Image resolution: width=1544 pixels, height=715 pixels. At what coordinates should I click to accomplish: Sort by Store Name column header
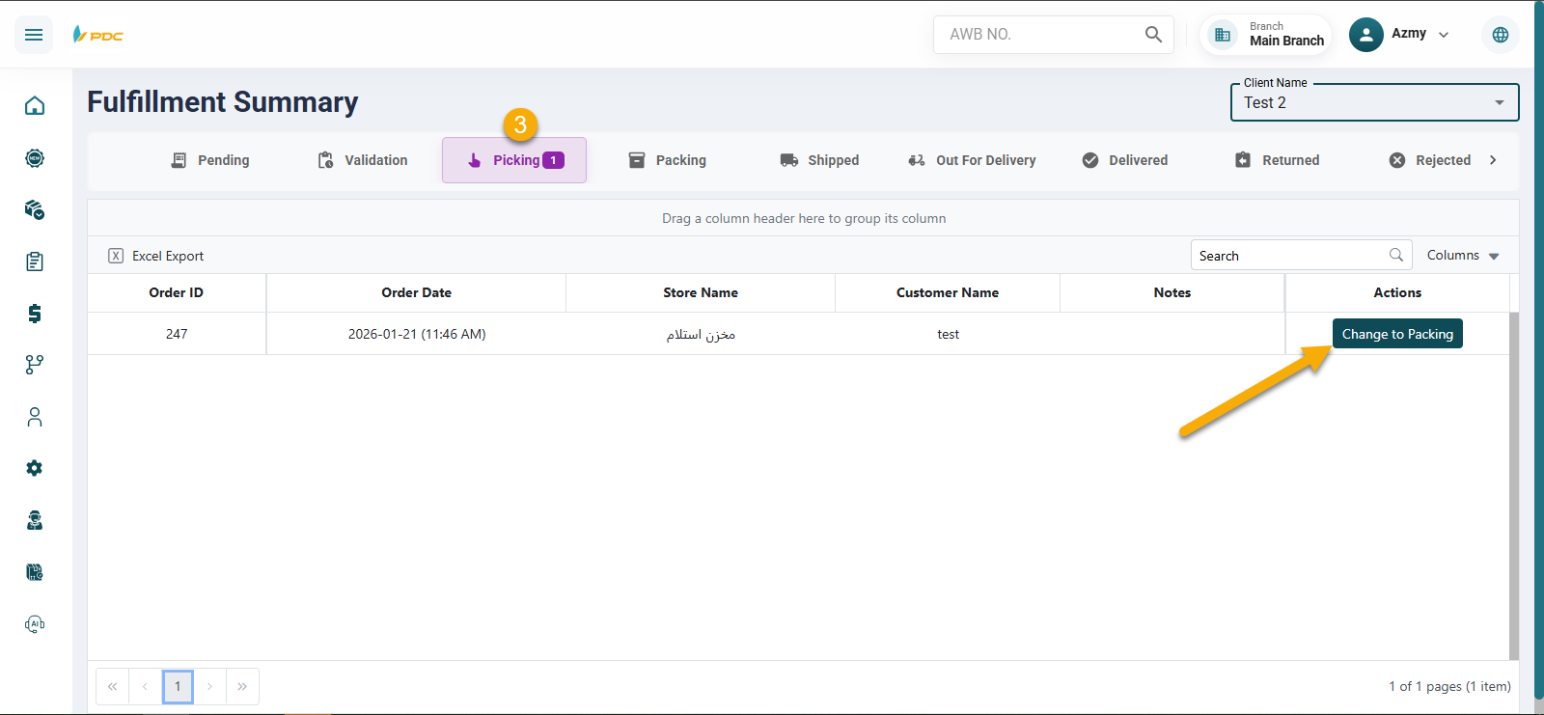pos(701,292)
